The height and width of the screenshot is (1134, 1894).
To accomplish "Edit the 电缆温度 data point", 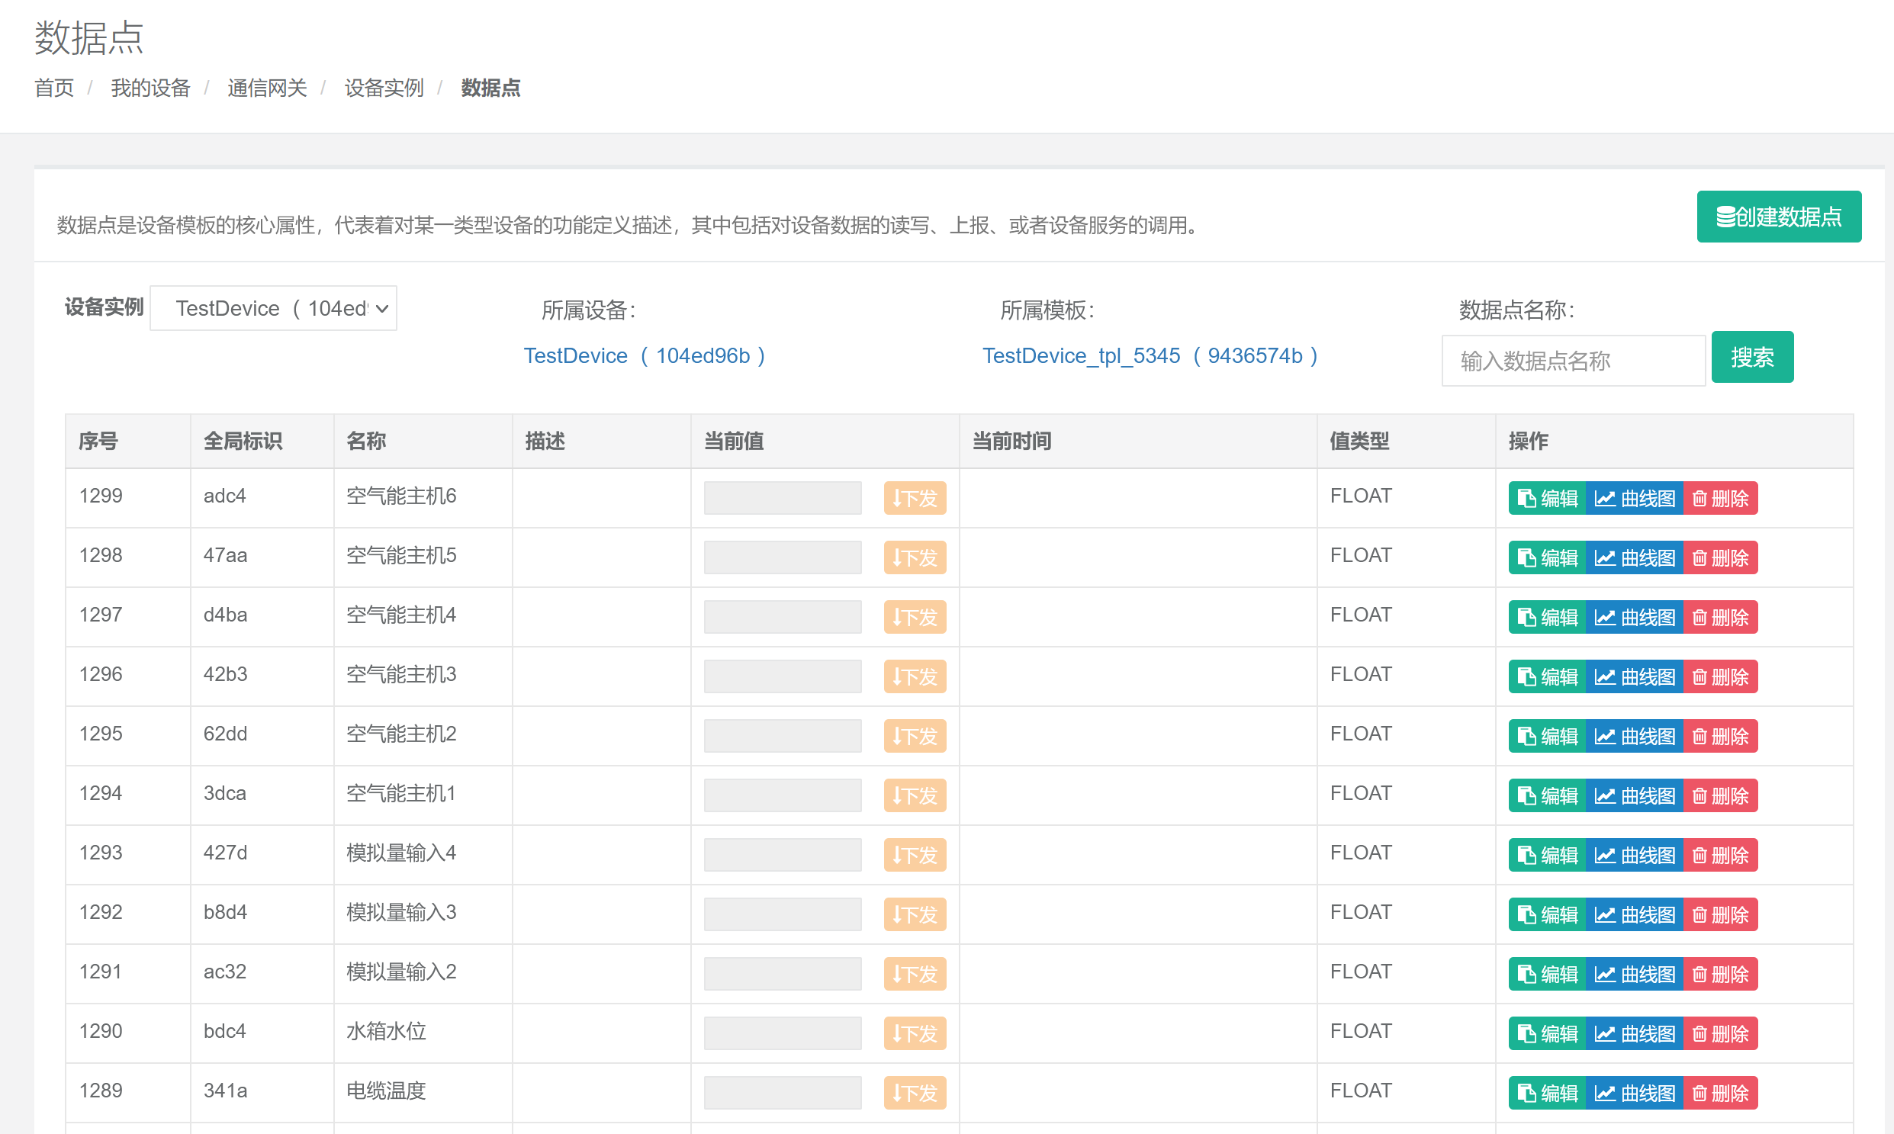I will coord(1547,1094).
